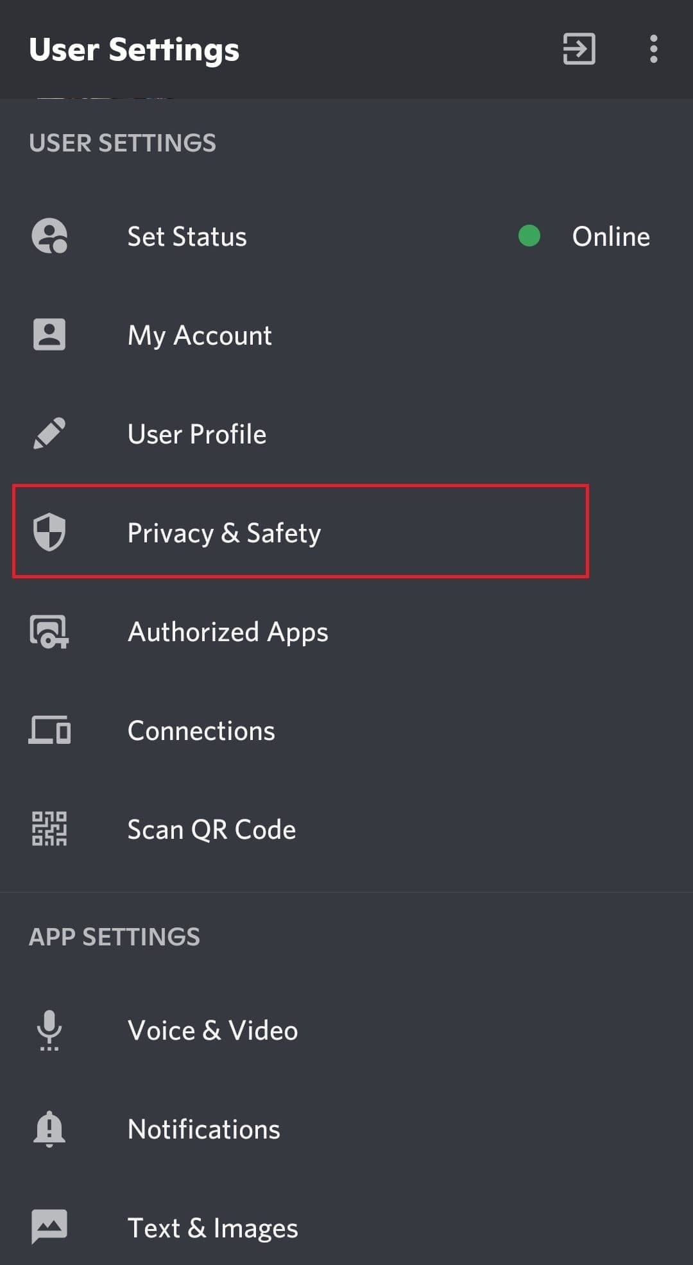This screenshot has width=693, height=1265.
Task: Click the My Account person icon
Action: click(49, 334)
